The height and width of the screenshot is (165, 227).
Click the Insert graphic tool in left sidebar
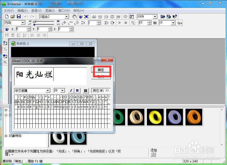coord(5,56)
